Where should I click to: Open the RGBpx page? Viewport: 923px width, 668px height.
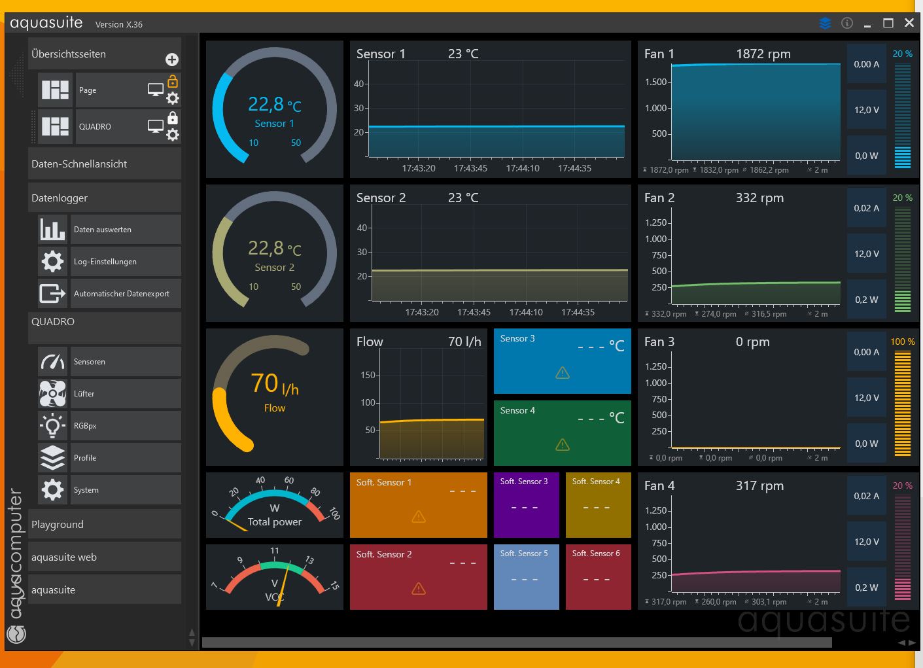click(x=126, y=426)
